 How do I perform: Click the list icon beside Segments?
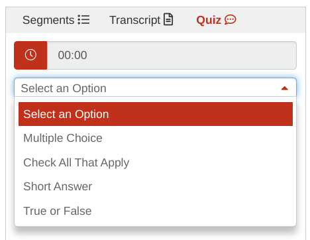point(83,20)
